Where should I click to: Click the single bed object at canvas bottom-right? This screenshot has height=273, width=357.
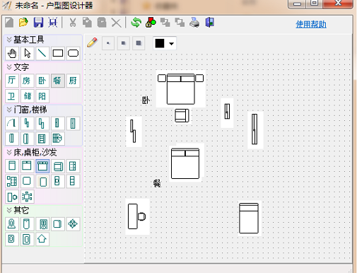(x=249, y=218)
